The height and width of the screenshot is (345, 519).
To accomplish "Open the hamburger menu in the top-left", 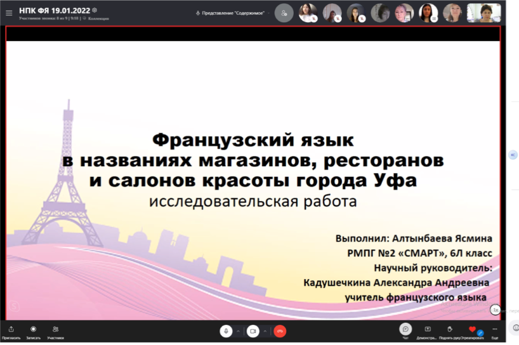I will 9,12.
